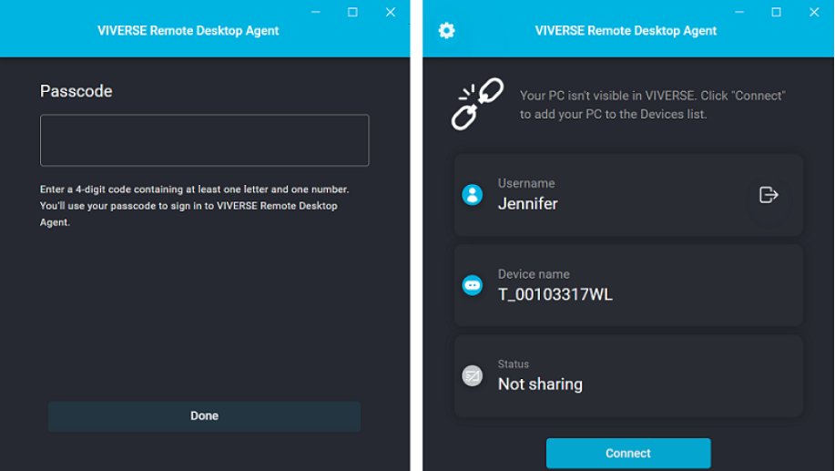Click the Not sharing status icon
Viewport: 835px width, 471px height.
472,375
